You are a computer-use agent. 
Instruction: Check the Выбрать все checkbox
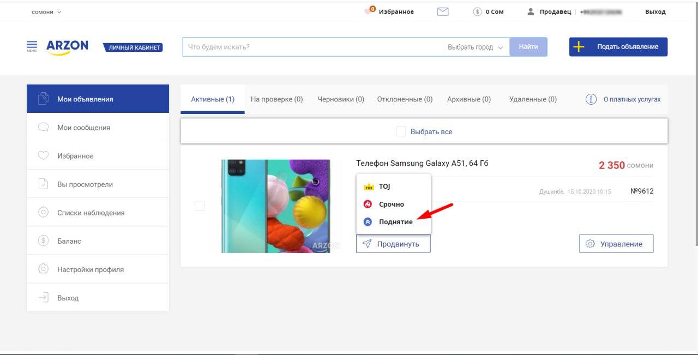[401, 131]
